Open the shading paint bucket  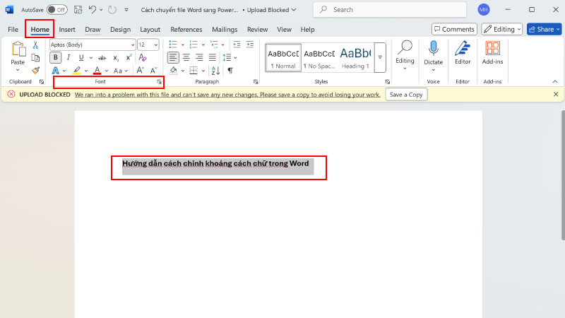pyautogui.click(x=173, y=70)
